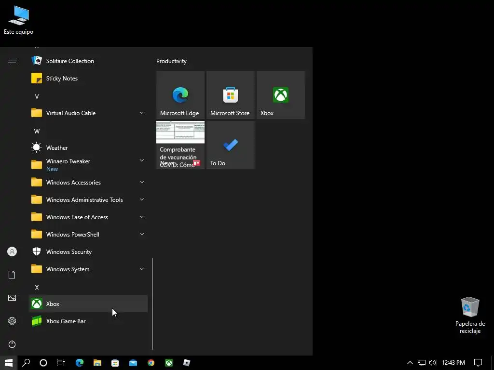
Task: Expand the Windows Accessories folder
Action: tap(88, 182)
